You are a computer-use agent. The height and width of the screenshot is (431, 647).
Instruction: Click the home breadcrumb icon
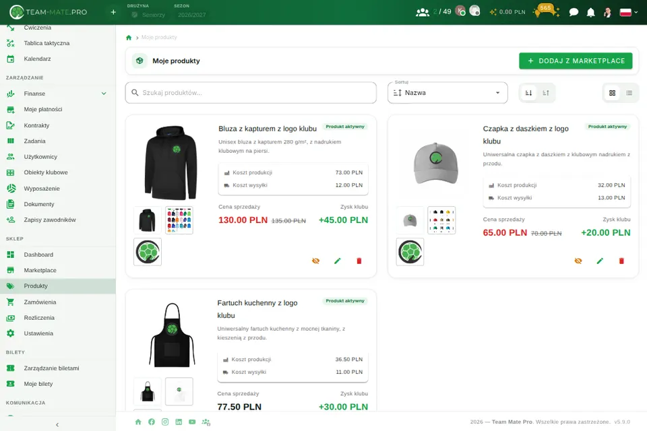129,38
